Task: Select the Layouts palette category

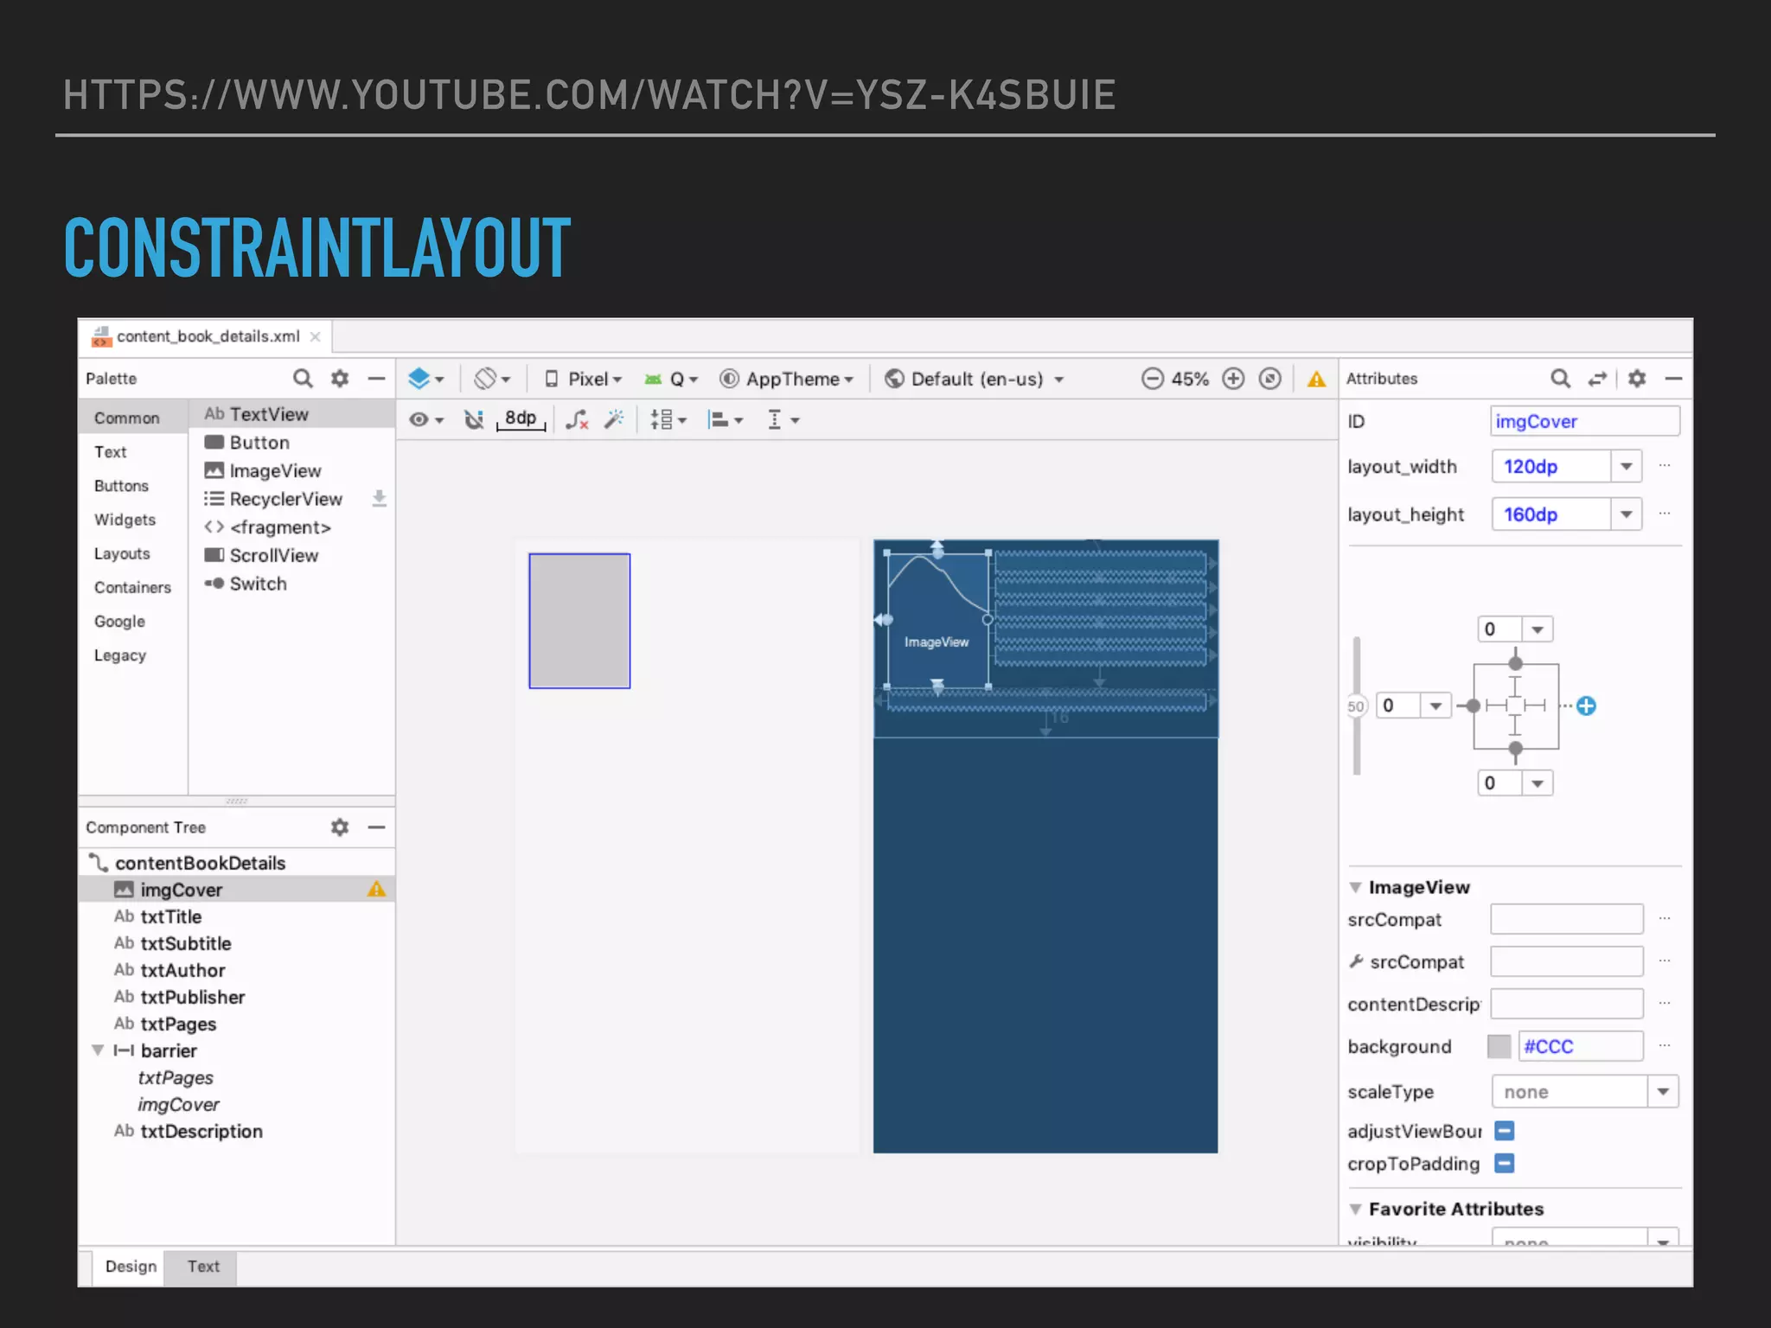Action: pos(122,554)
